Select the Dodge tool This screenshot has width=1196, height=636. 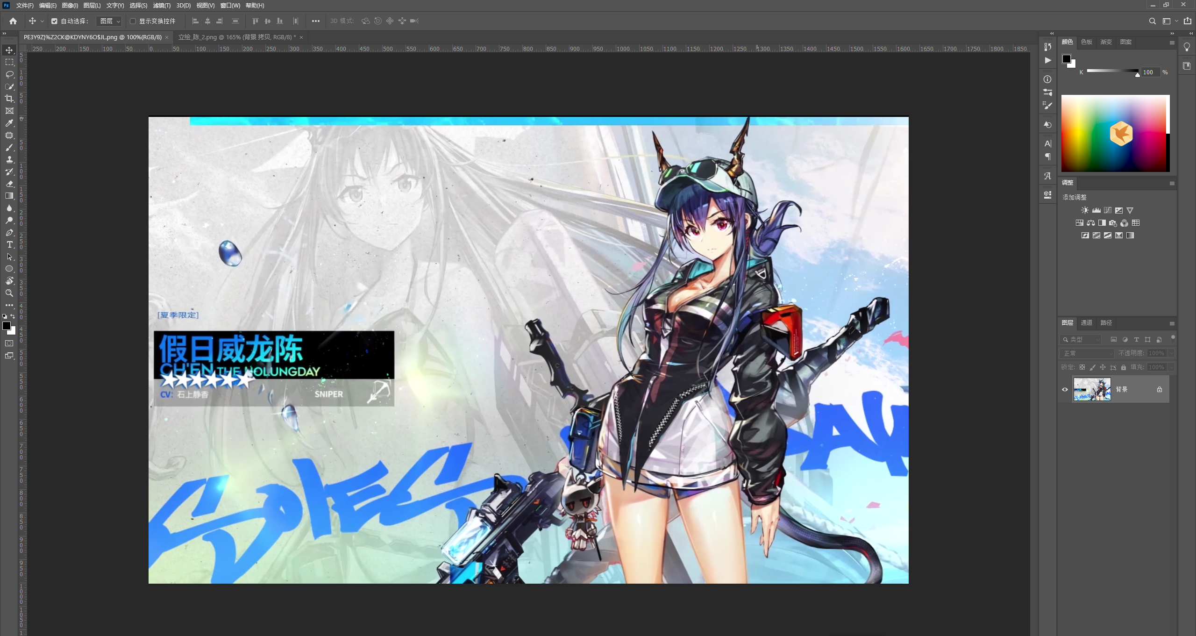9,220
